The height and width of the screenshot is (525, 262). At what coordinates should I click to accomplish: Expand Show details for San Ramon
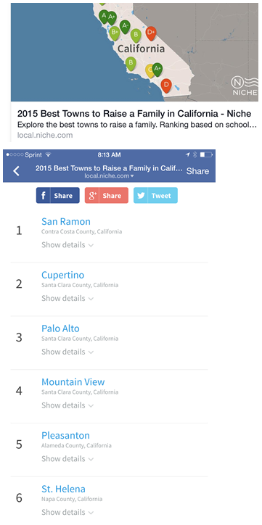point(67,245)
